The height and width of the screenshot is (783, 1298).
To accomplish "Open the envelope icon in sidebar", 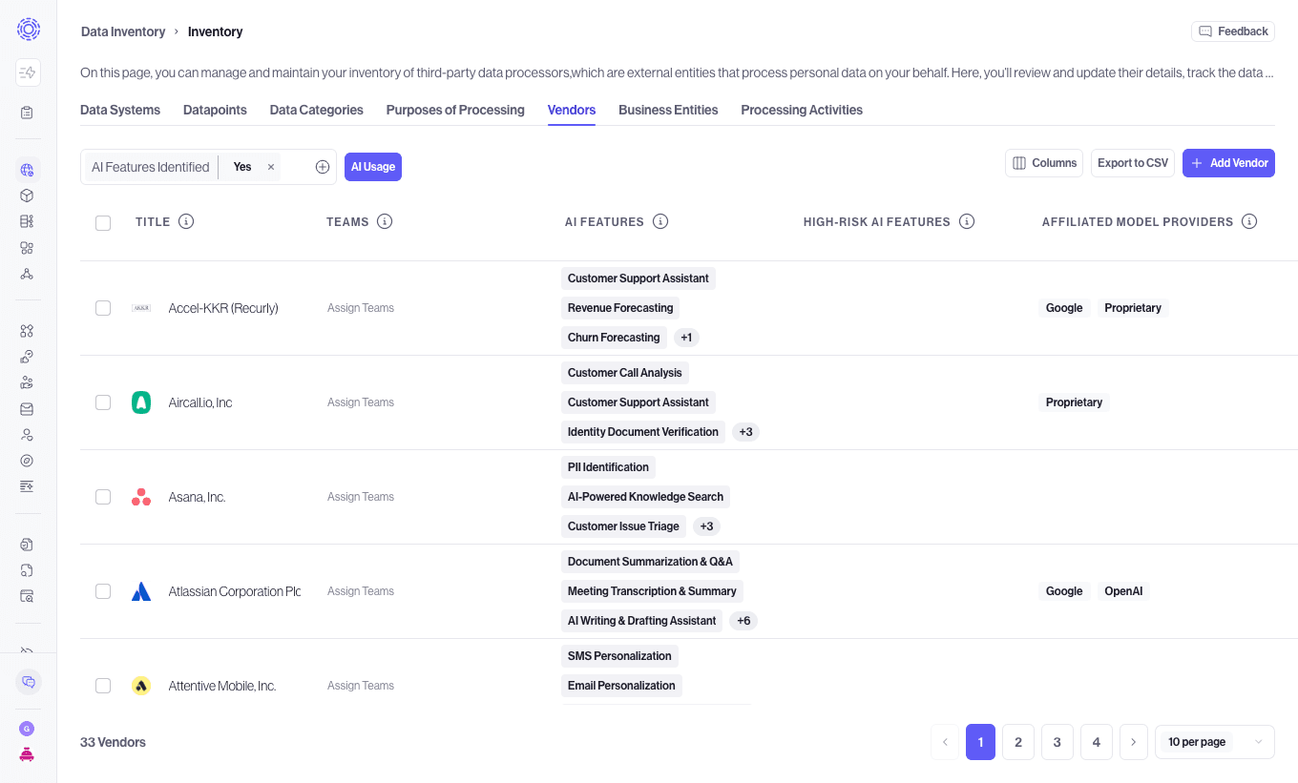I will pos(27,409).
